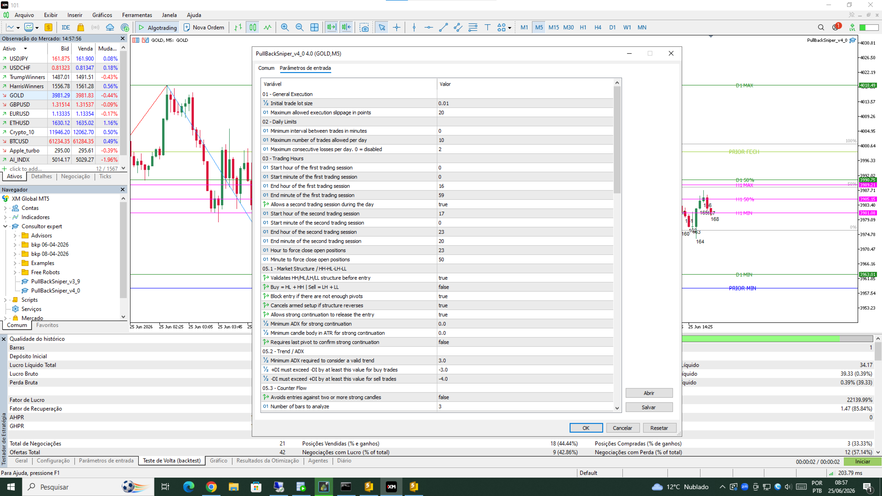The height and width of the screenshot is (496, 882).
Task: Expand the Contas tree node
Action: (6, 208)
